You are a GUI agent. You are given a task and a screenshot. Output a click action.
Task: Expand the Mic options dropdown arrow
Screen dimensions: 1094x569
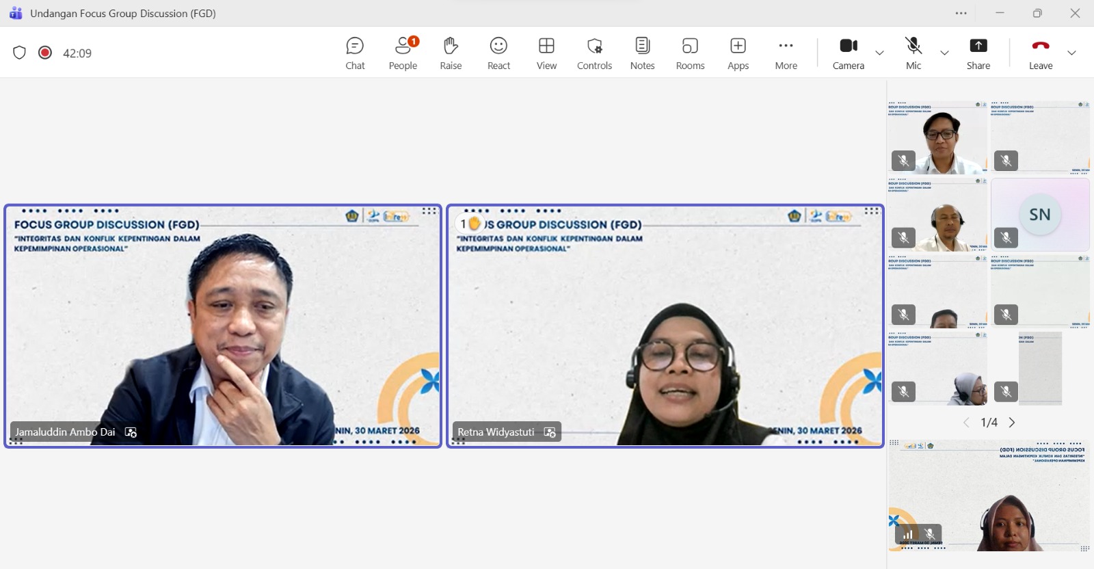pos(944,53)
